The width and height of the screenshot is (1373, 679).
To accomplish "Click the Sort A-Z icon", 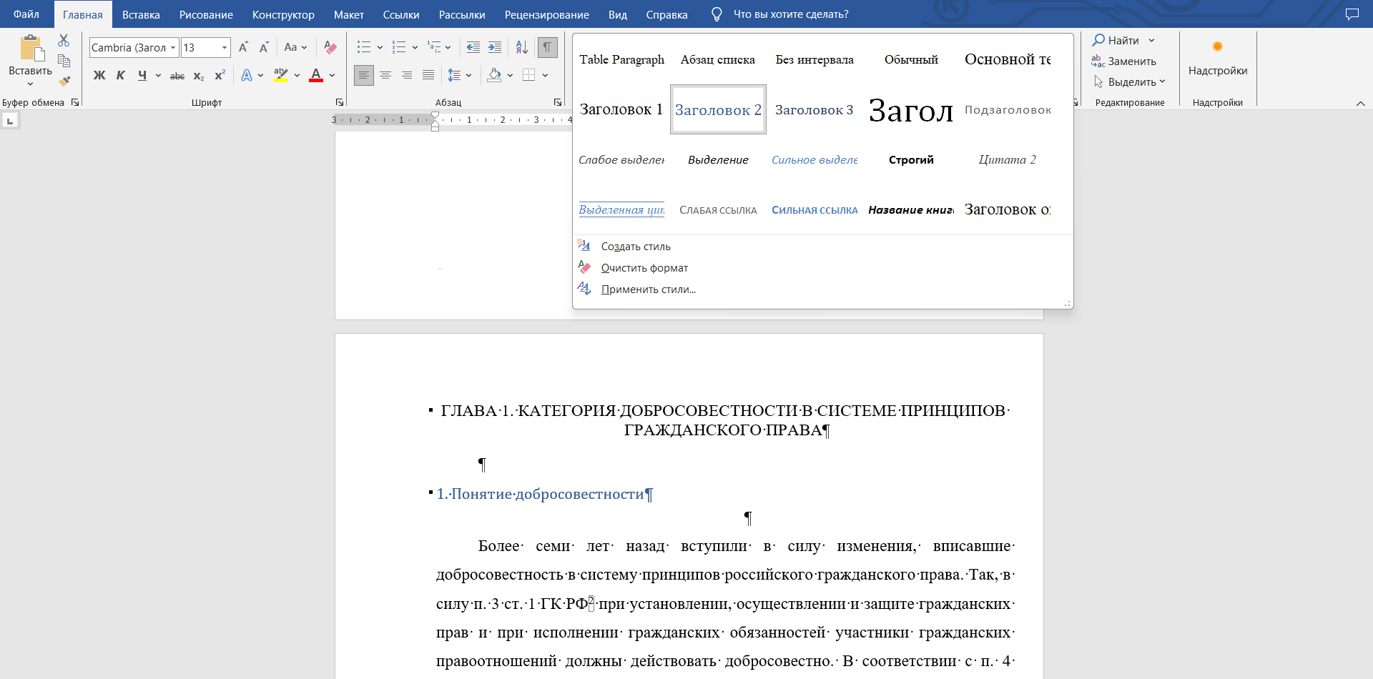I will tap(522, 47).
